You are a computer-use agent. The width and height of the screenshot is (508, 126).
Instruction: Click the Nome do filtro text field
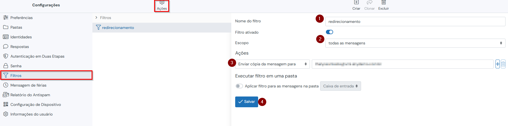[x=415, y=22]
